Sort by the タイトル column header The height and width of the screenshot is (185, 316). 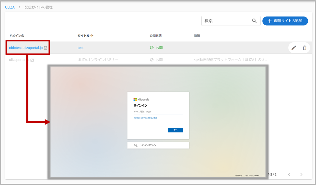(x=86, y=36)
